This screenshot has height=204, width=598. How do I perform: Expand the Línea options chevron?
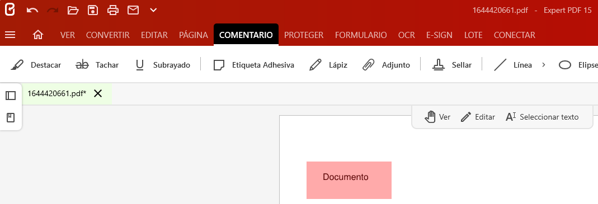click(x=544, y=65)
